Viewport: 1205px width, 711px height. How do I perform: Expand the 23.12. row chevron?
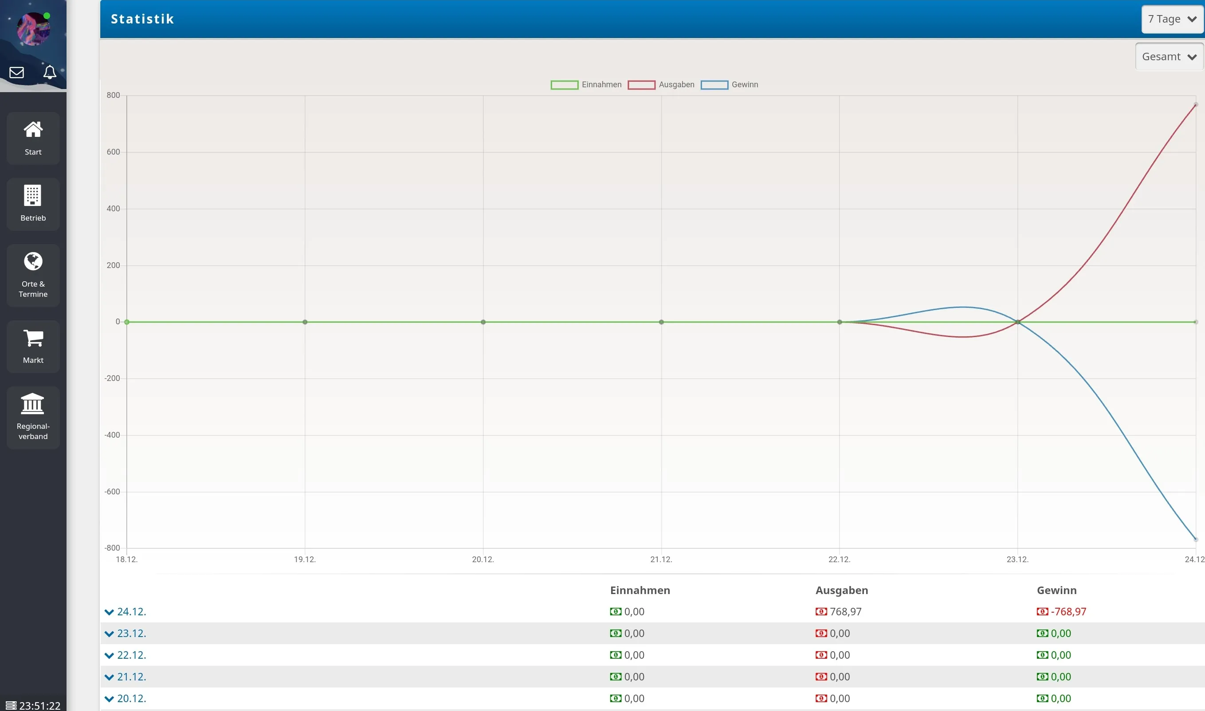[110, 634]
